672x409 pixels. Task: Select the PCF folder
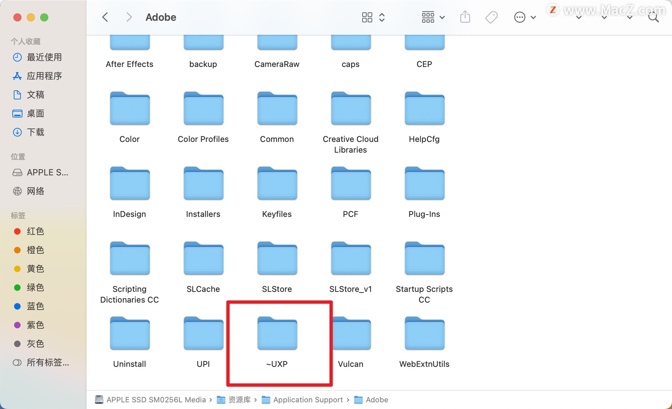click(x=351, y=192)
